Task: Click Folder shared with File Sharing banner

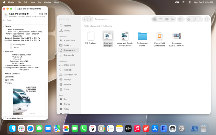Action: pyautogui.click(x=98, y=26)
